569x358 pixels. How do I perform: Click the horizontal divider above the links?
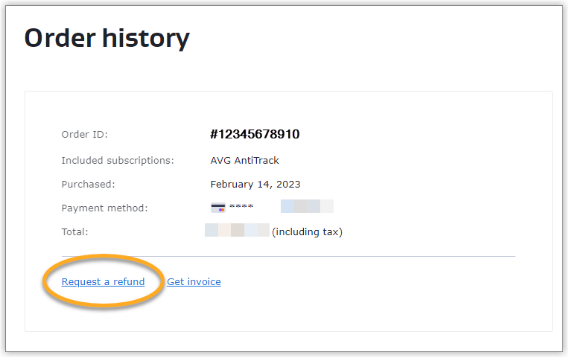(288, 256)
